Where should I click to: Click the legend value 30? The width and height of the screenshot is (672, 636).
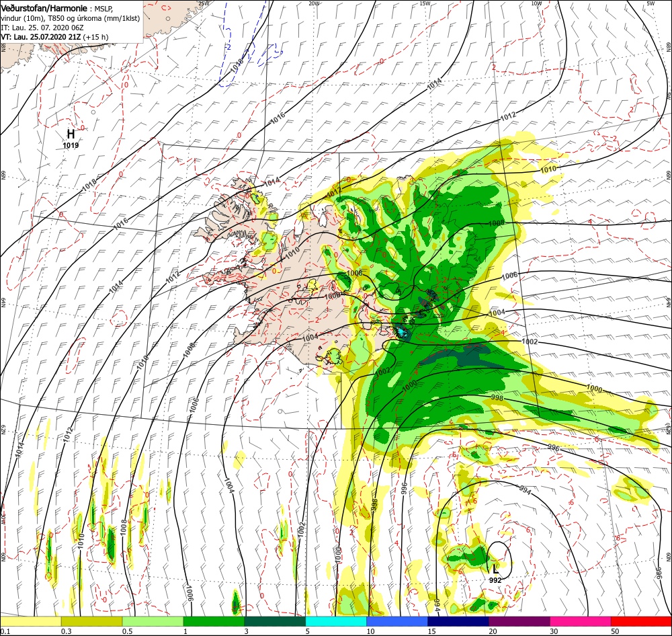point(554,631)
